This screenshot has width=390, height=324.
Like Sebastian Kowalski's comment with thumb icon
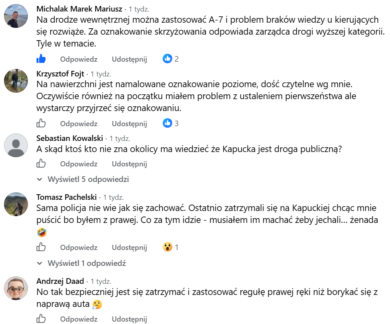coord(41,164)
